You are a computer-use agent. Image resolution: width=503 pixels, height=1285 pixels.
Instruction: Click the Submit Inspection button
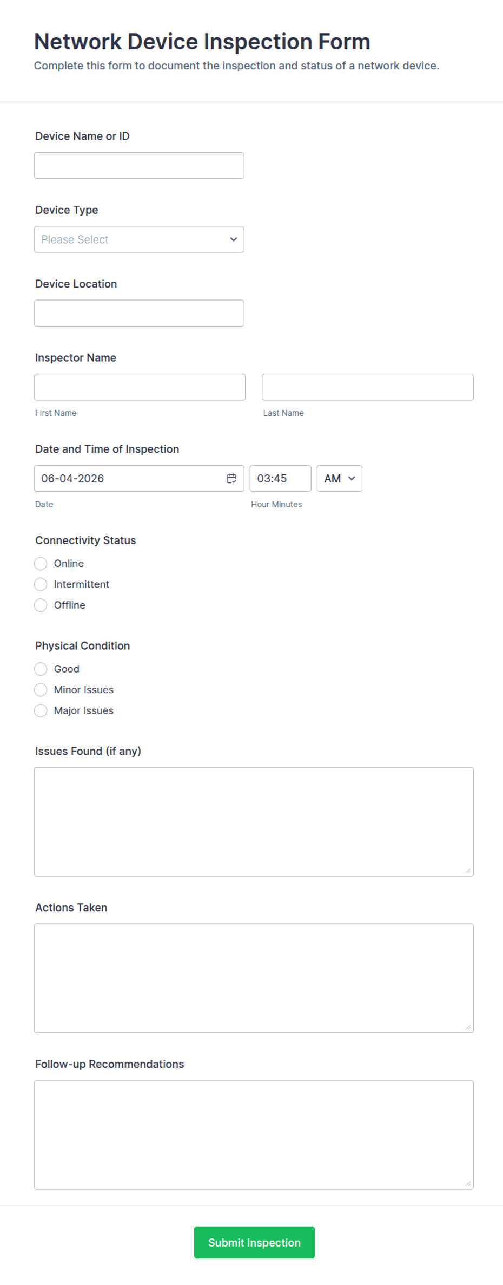(254, 1242)
